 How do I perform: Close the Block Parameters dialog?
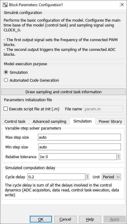click(x=122, y=5)
